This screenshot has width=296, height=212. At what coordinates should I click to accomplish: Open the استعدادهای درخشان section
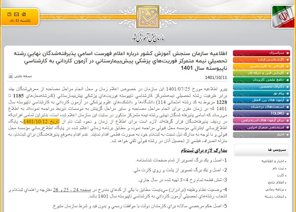click(271, 107)
